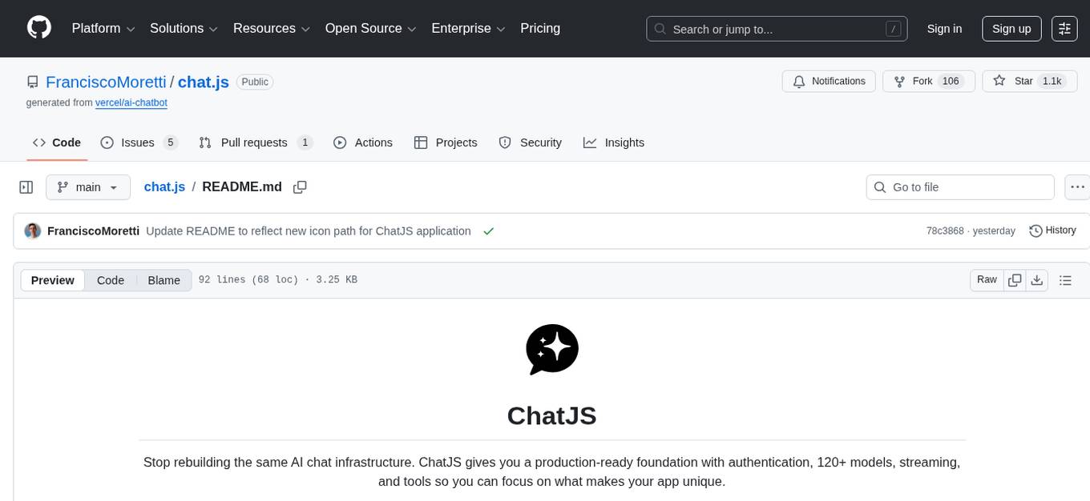Viewport: 1090px width, 501px height.
Task: Open the vercel/ai-chatbot link
Action: coord(131,102)
